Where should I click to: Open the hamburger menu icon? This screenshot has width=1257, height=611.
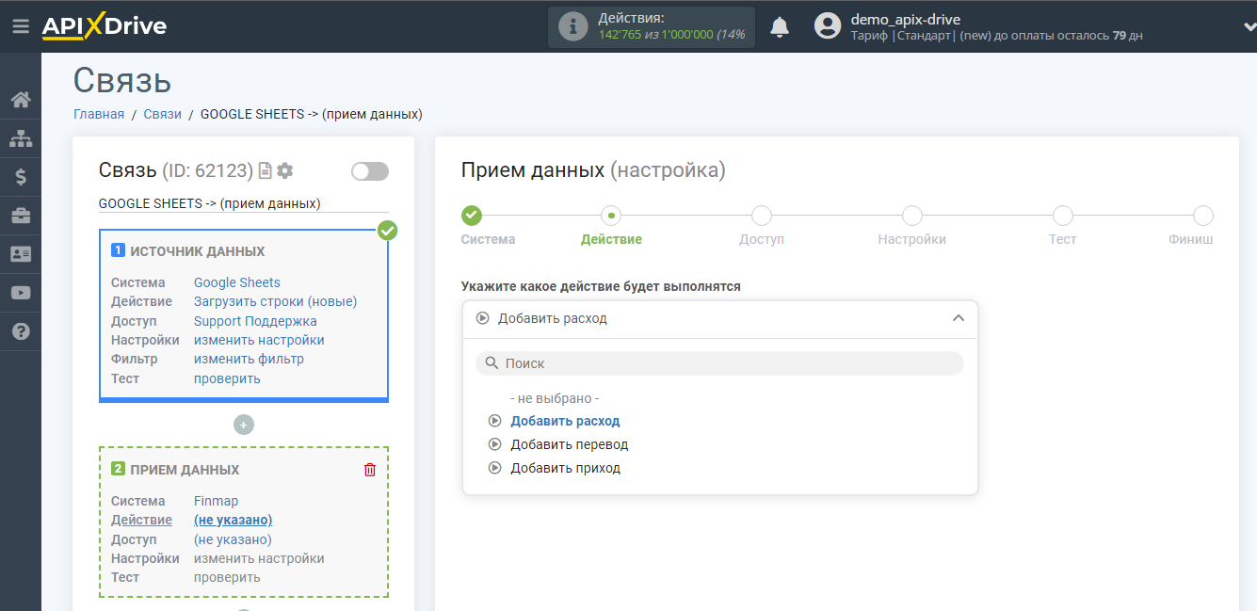coord(20,26)
